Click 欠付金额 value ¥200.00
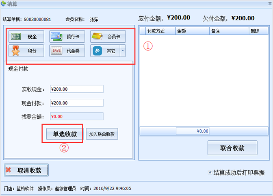The image size is (273, 196). (x=243, y=18)
